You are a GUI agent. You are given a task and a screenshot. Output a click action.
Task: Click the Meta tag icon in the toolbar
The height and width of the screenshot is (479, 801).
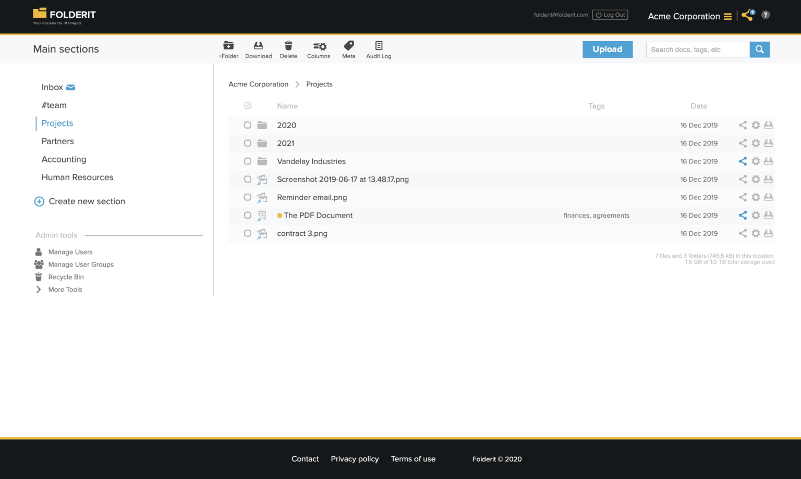pos(348,49)
